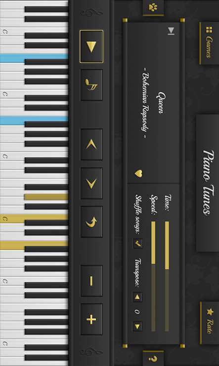Toggle the Shuffle songs checkbox
This screenshot has height=366, width=219.
[137, 244]
